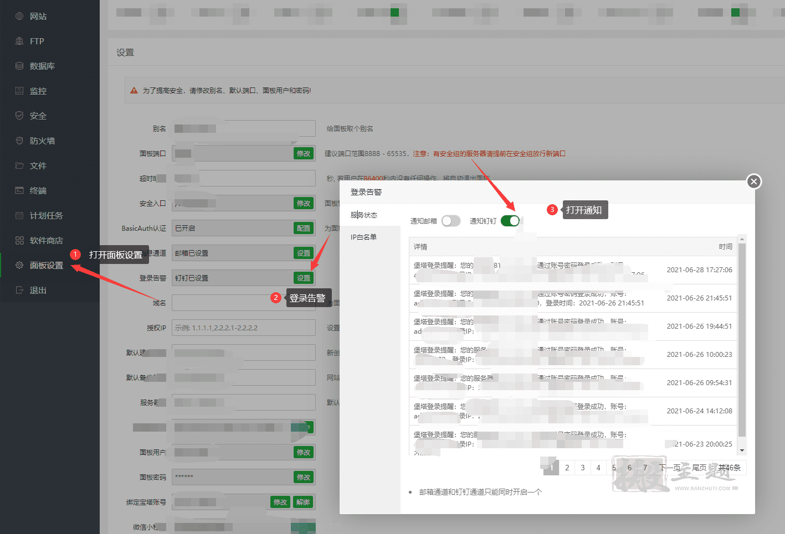The height and width of the screenshot is (534, 785).
Task: Click the 超时时间 input field
Action: click(x=244, y=178)
